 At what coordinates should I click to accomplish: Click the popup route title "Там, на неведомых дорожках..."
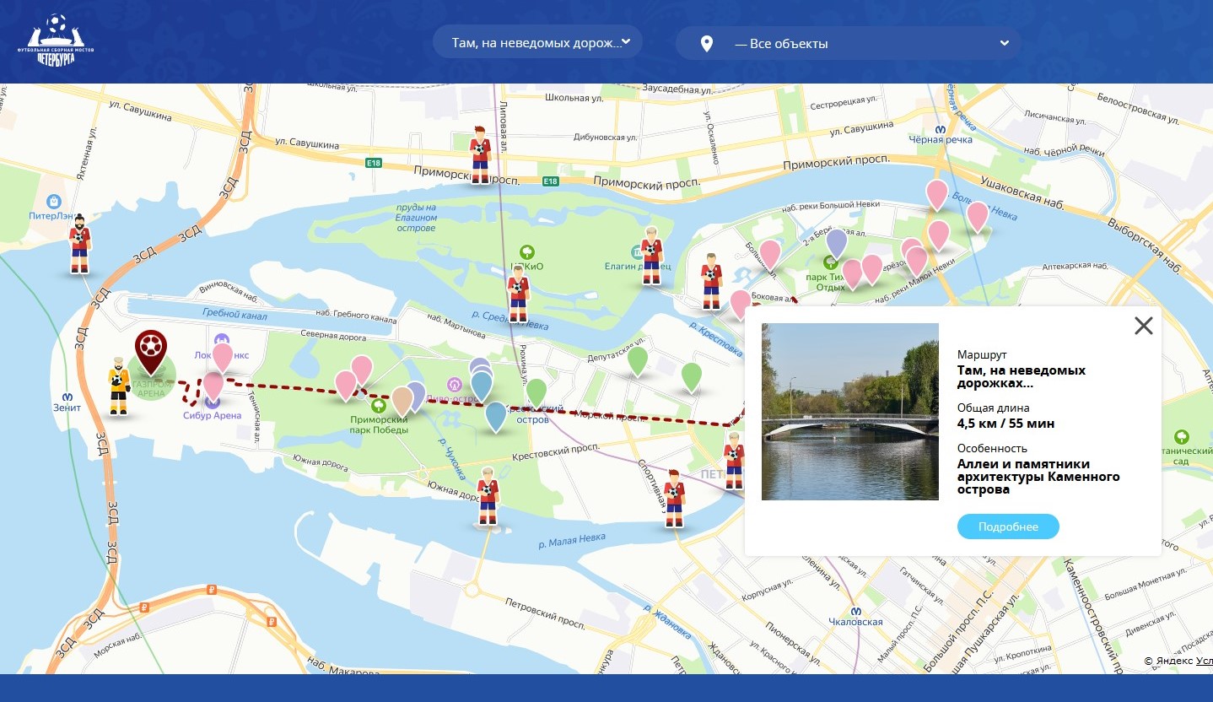pyautogui.click(x=1022, y=376)
